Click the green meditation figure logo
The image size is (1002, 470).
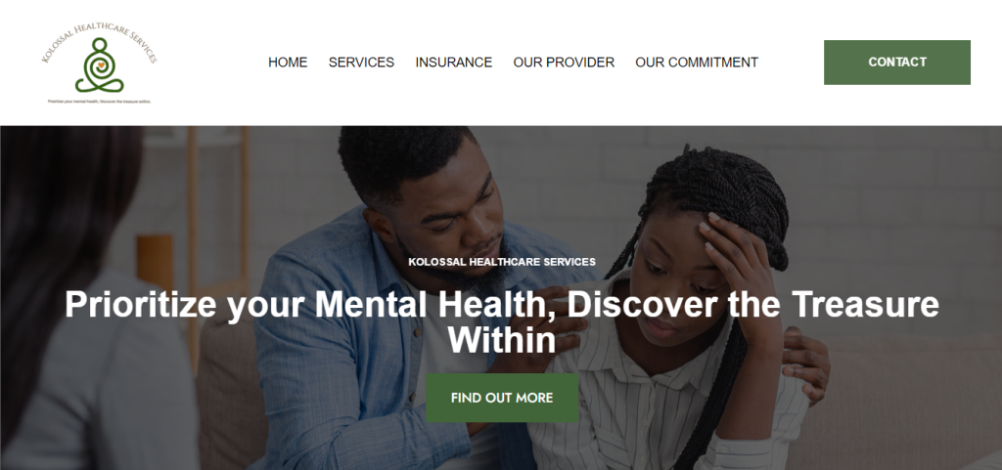click(99, 65)
